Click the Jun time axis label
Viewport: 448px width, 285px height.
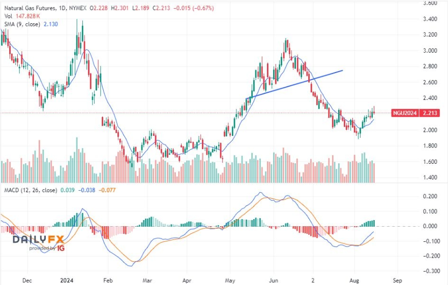point(274,280)
